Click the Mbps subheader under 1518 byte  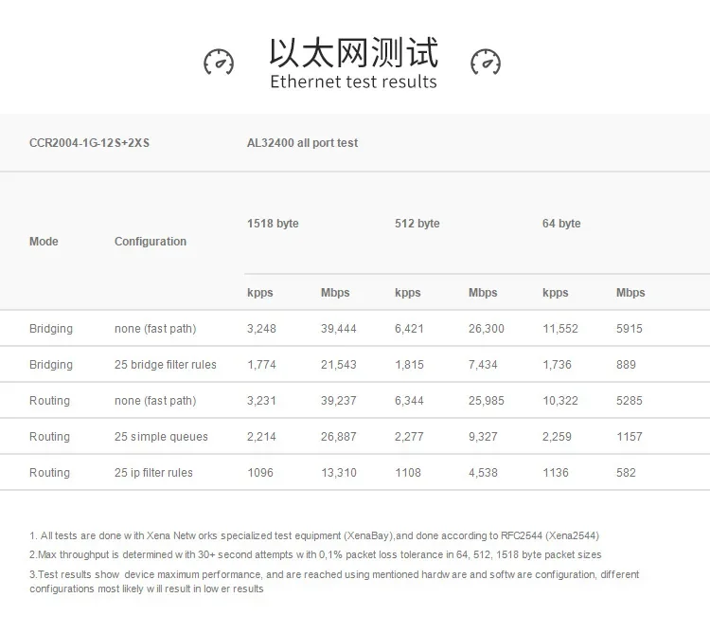pyautogui.click(x=335, y=293)
